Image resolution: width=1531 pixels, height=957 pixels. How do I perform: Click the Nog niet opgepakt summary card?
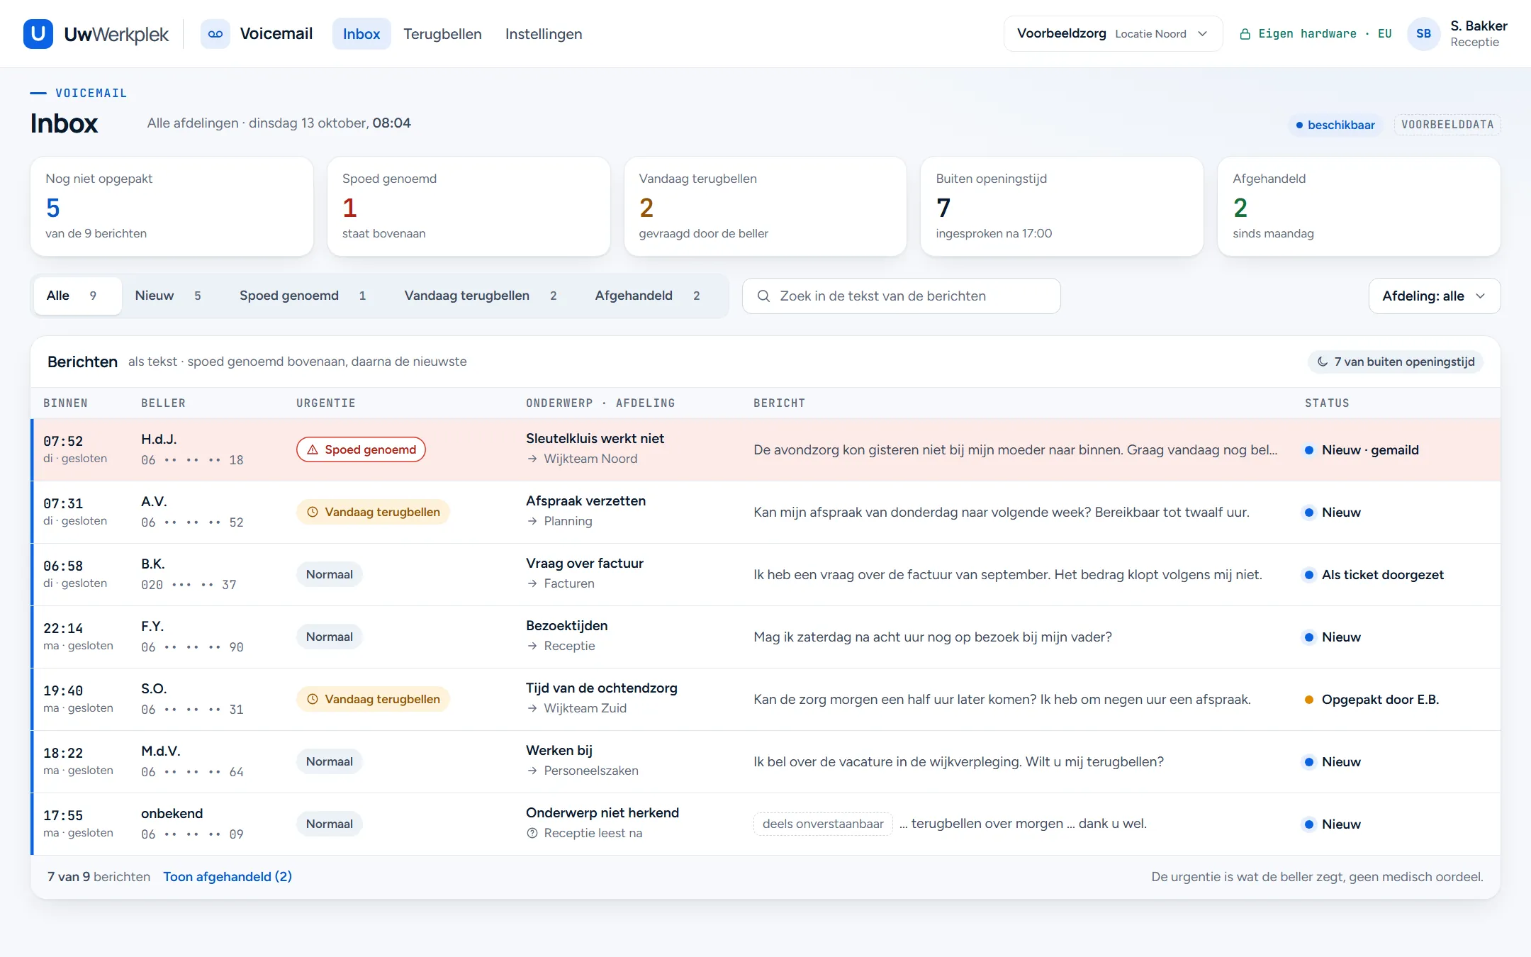pyautogui.click(x=172, y=206)
